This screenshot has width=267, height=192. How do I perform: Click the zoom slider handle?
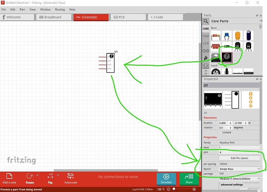(x=174, y=189)
